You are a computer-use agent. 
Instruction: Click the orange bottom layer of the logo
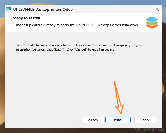coord(152,26)
